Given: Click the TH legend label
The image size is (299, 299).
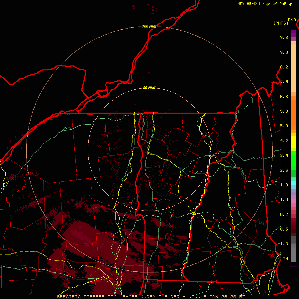Looking at the screenshot, I should [x=285, y=259].
